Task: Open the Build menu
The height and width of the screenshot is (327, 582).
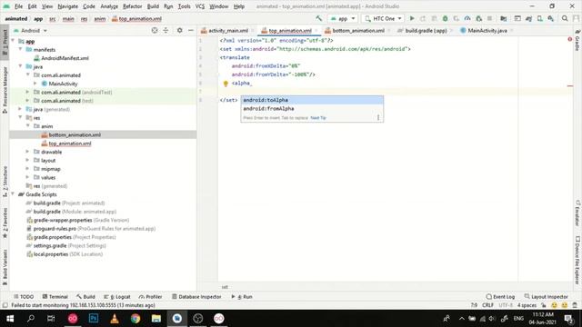Action: tap(153, 6)
